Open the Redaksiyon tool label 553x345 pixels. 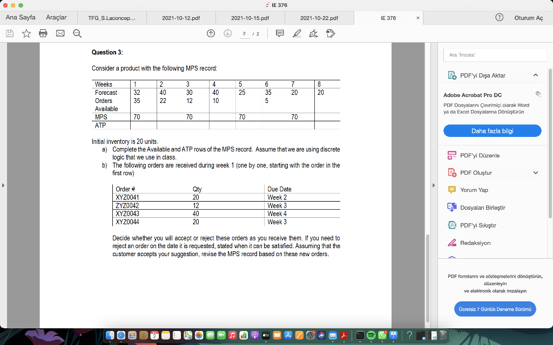(x=475, y=243)
